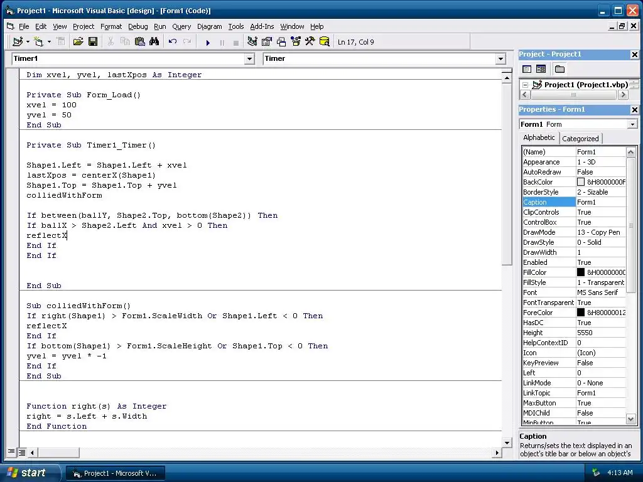
Task: Click the ForeColor black swatch value
Action: (x=581, y=313)
